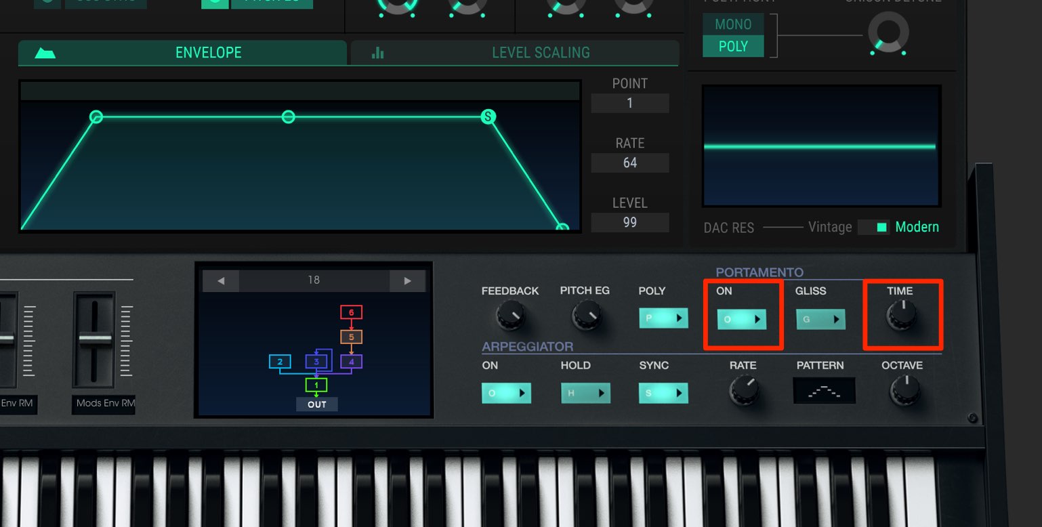1042x527 pixels.
Task: Click the envelope POINT value field
Action: [x=630, y=103]
